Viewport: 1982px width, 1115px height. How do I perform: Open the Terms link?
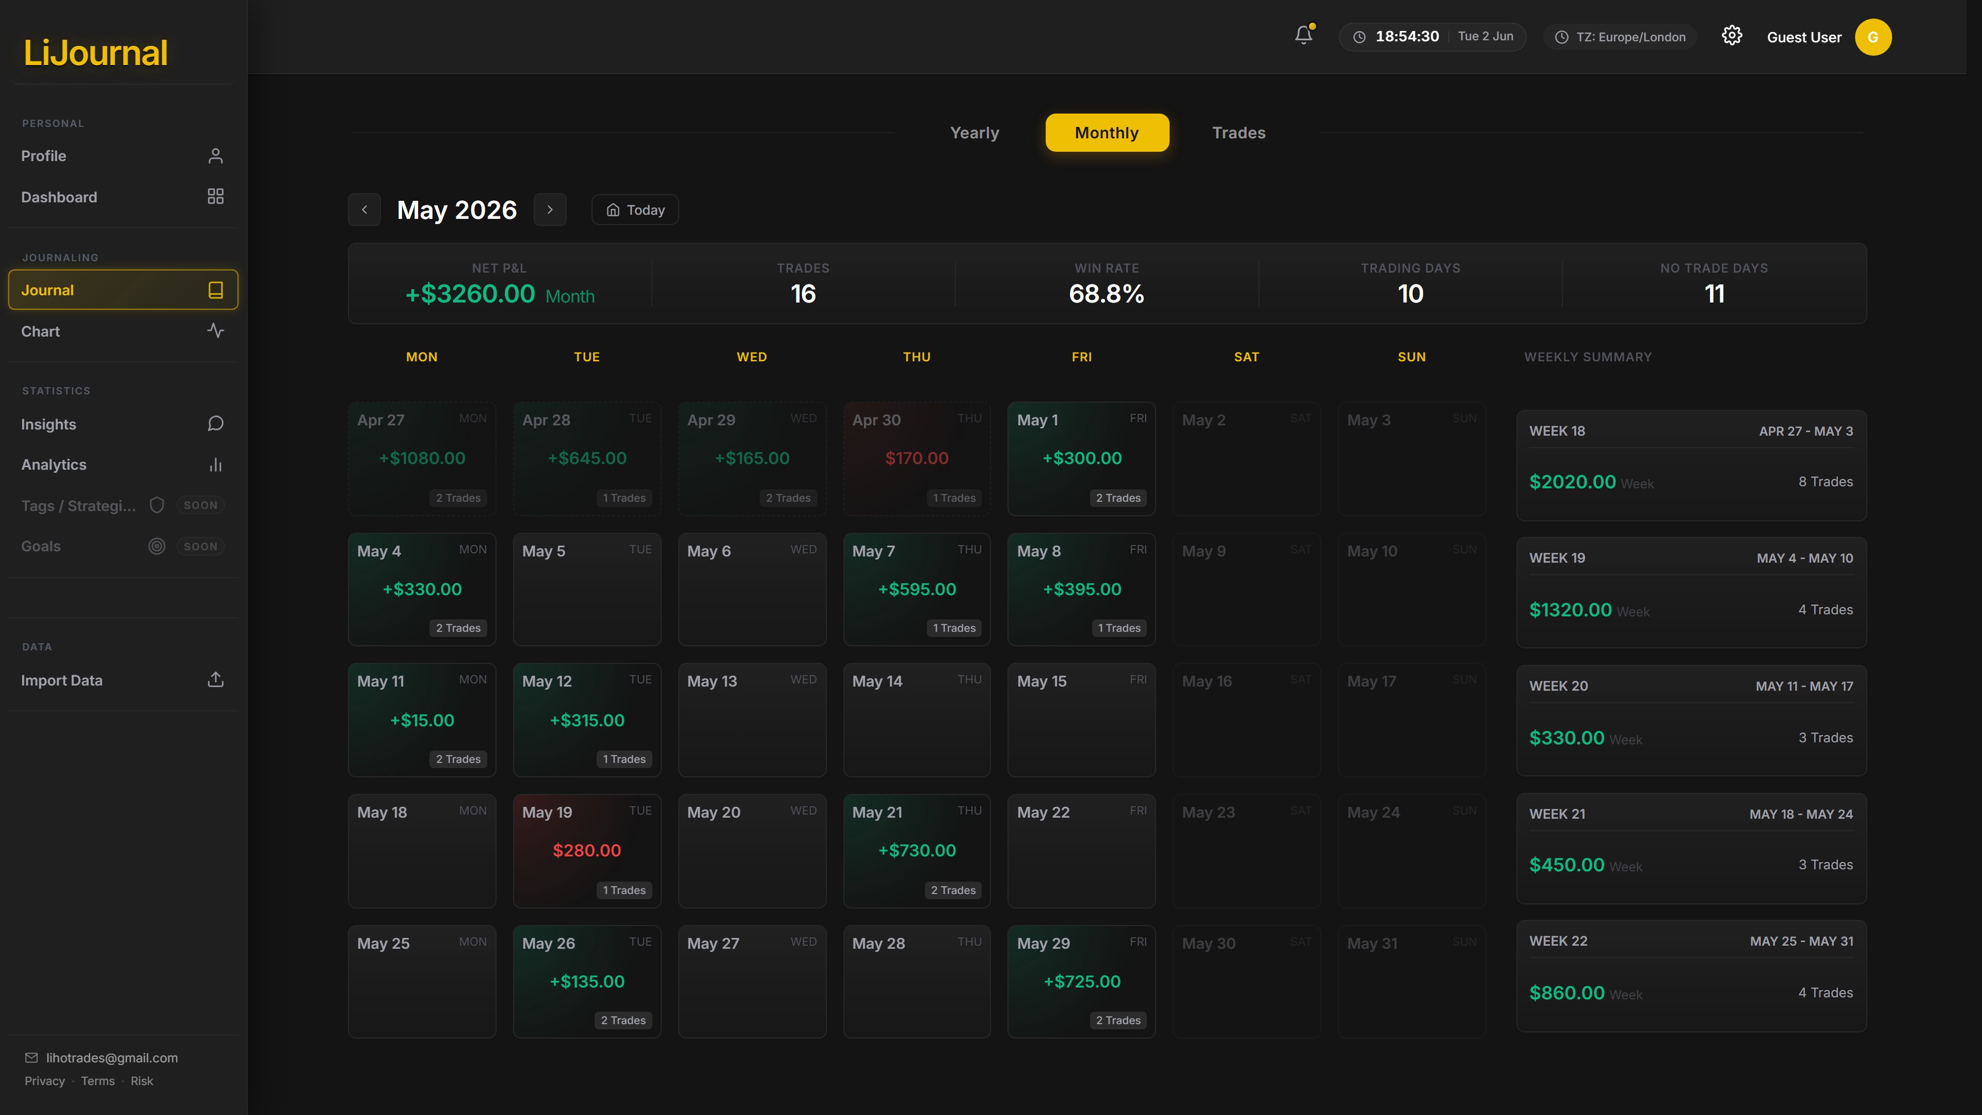(x=98, y=1081)
